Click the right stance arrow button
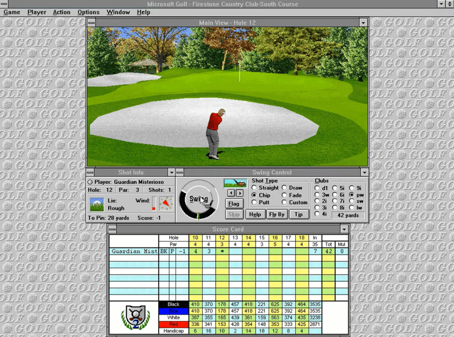This screenshot has height=337, width=454. click(240, 193)
